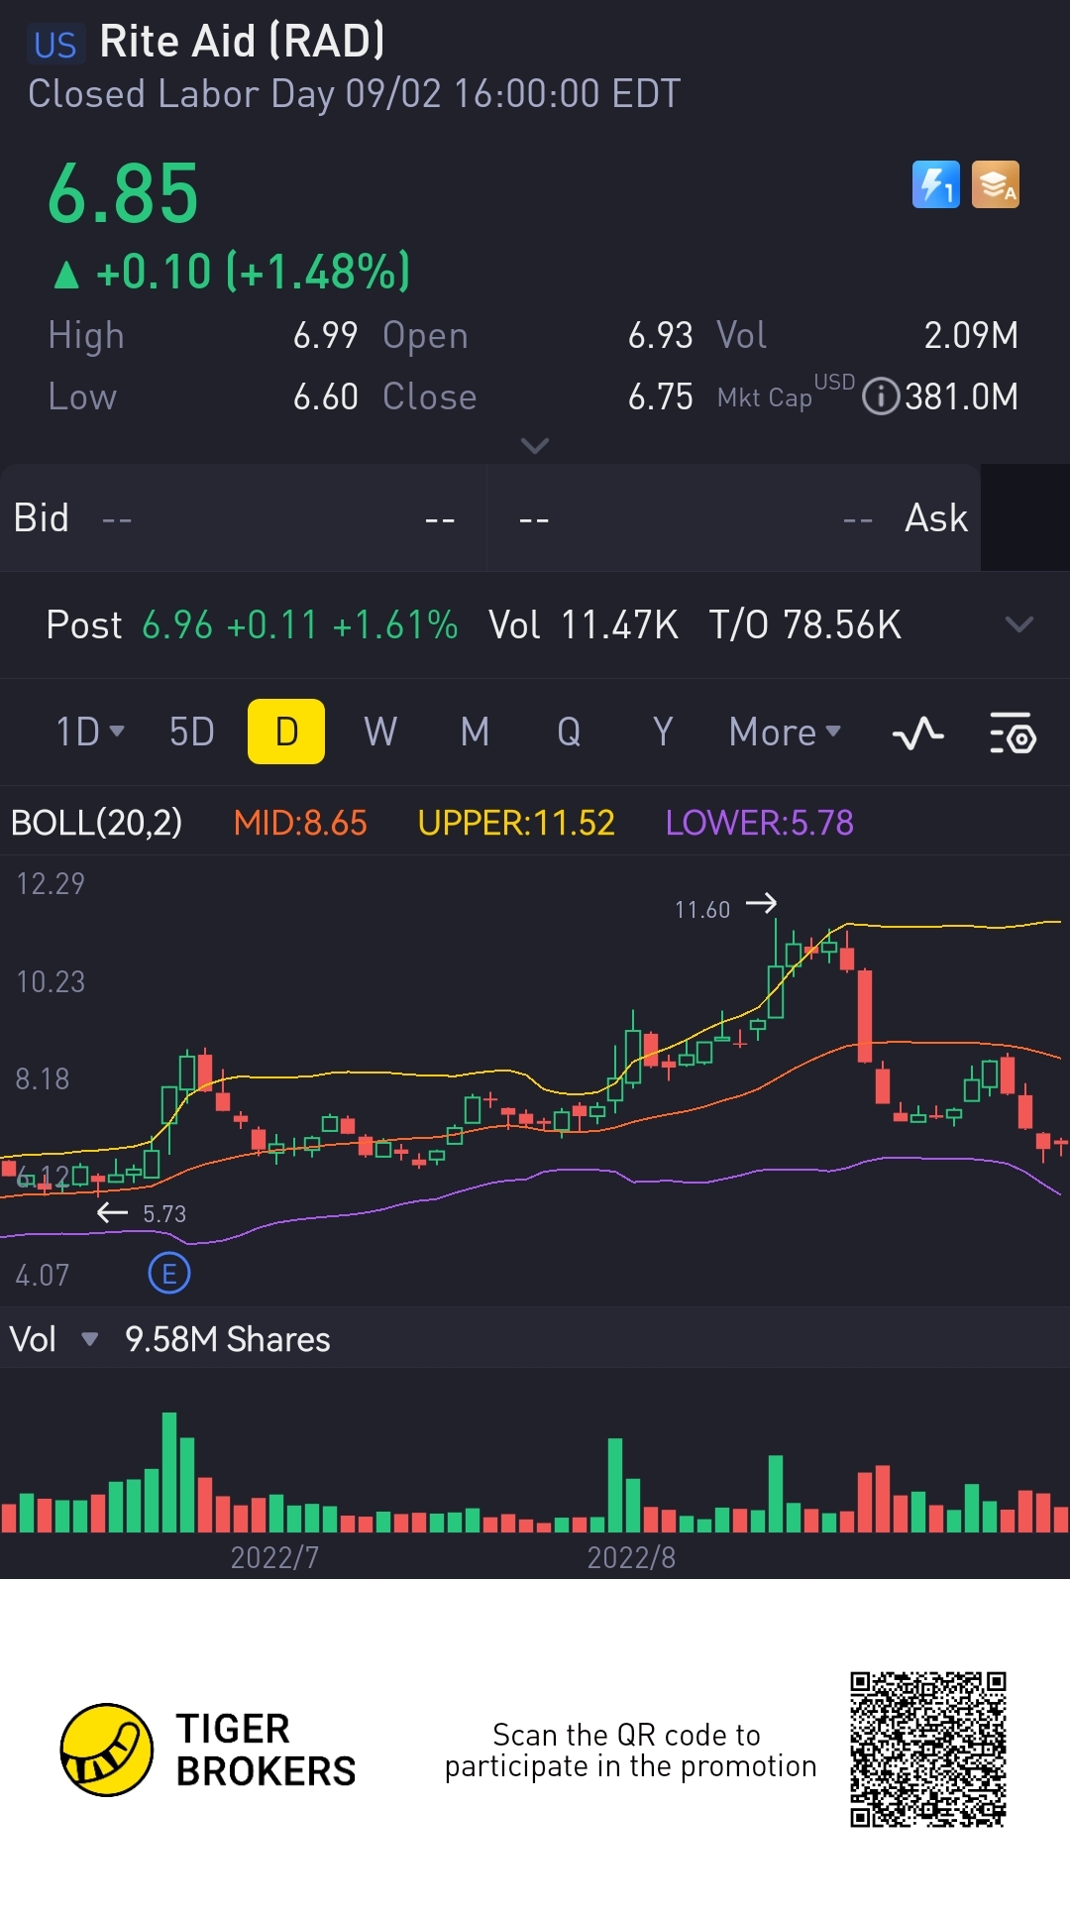Switch to the Y yearly tab

[x=663, y=733]
